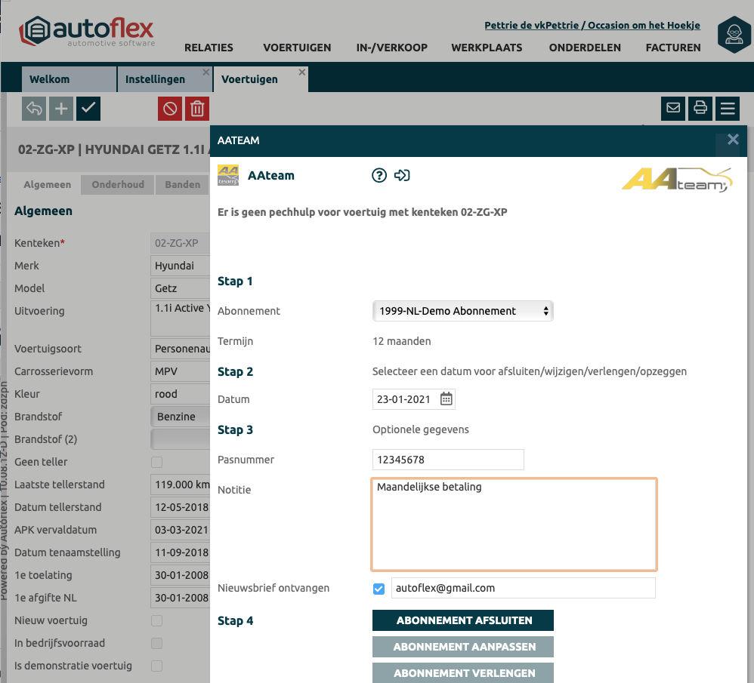
Task: Open the hamburger menu icon
Action: (728, 109)
